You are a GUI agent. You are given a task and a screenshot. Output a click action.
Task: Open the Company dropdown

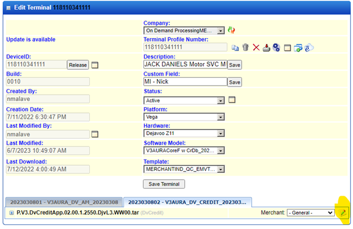point(184,30)
